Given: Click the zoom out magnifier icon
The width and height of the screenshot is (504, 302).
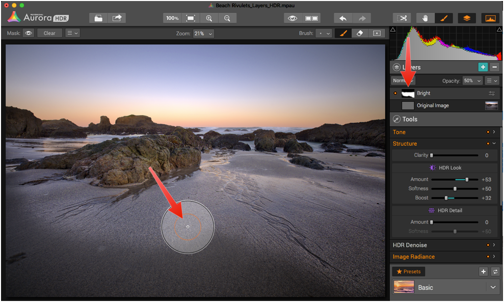Looking at the screenshot, I should [x=227, y=18].
